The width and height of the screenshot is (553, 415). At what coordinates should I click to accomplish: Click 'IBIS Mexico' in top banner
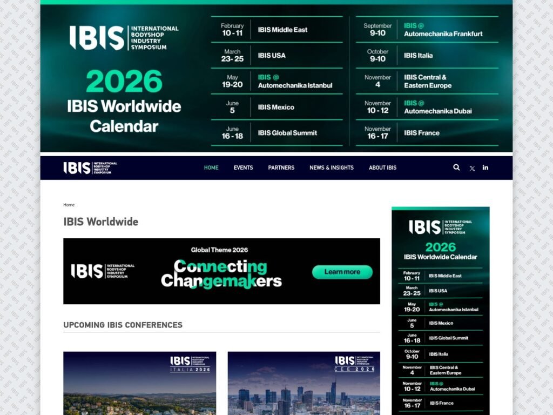point(276,108)
